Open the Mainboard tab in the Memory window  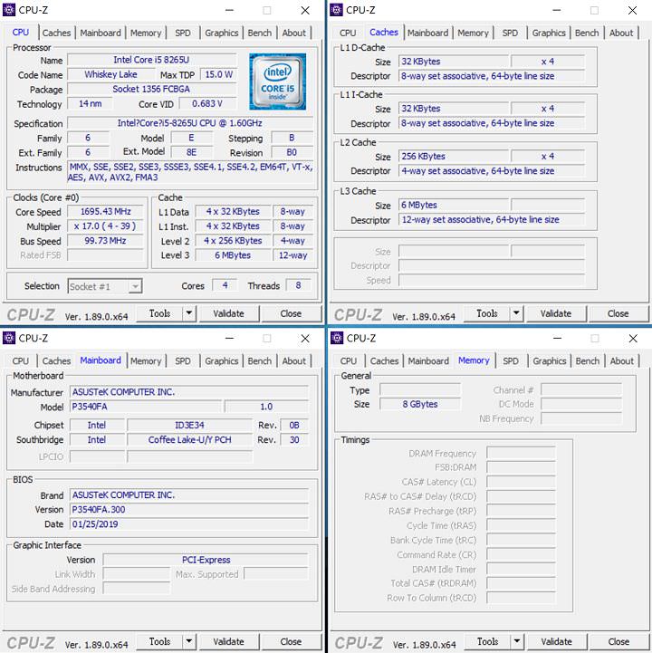pos(428,361)
